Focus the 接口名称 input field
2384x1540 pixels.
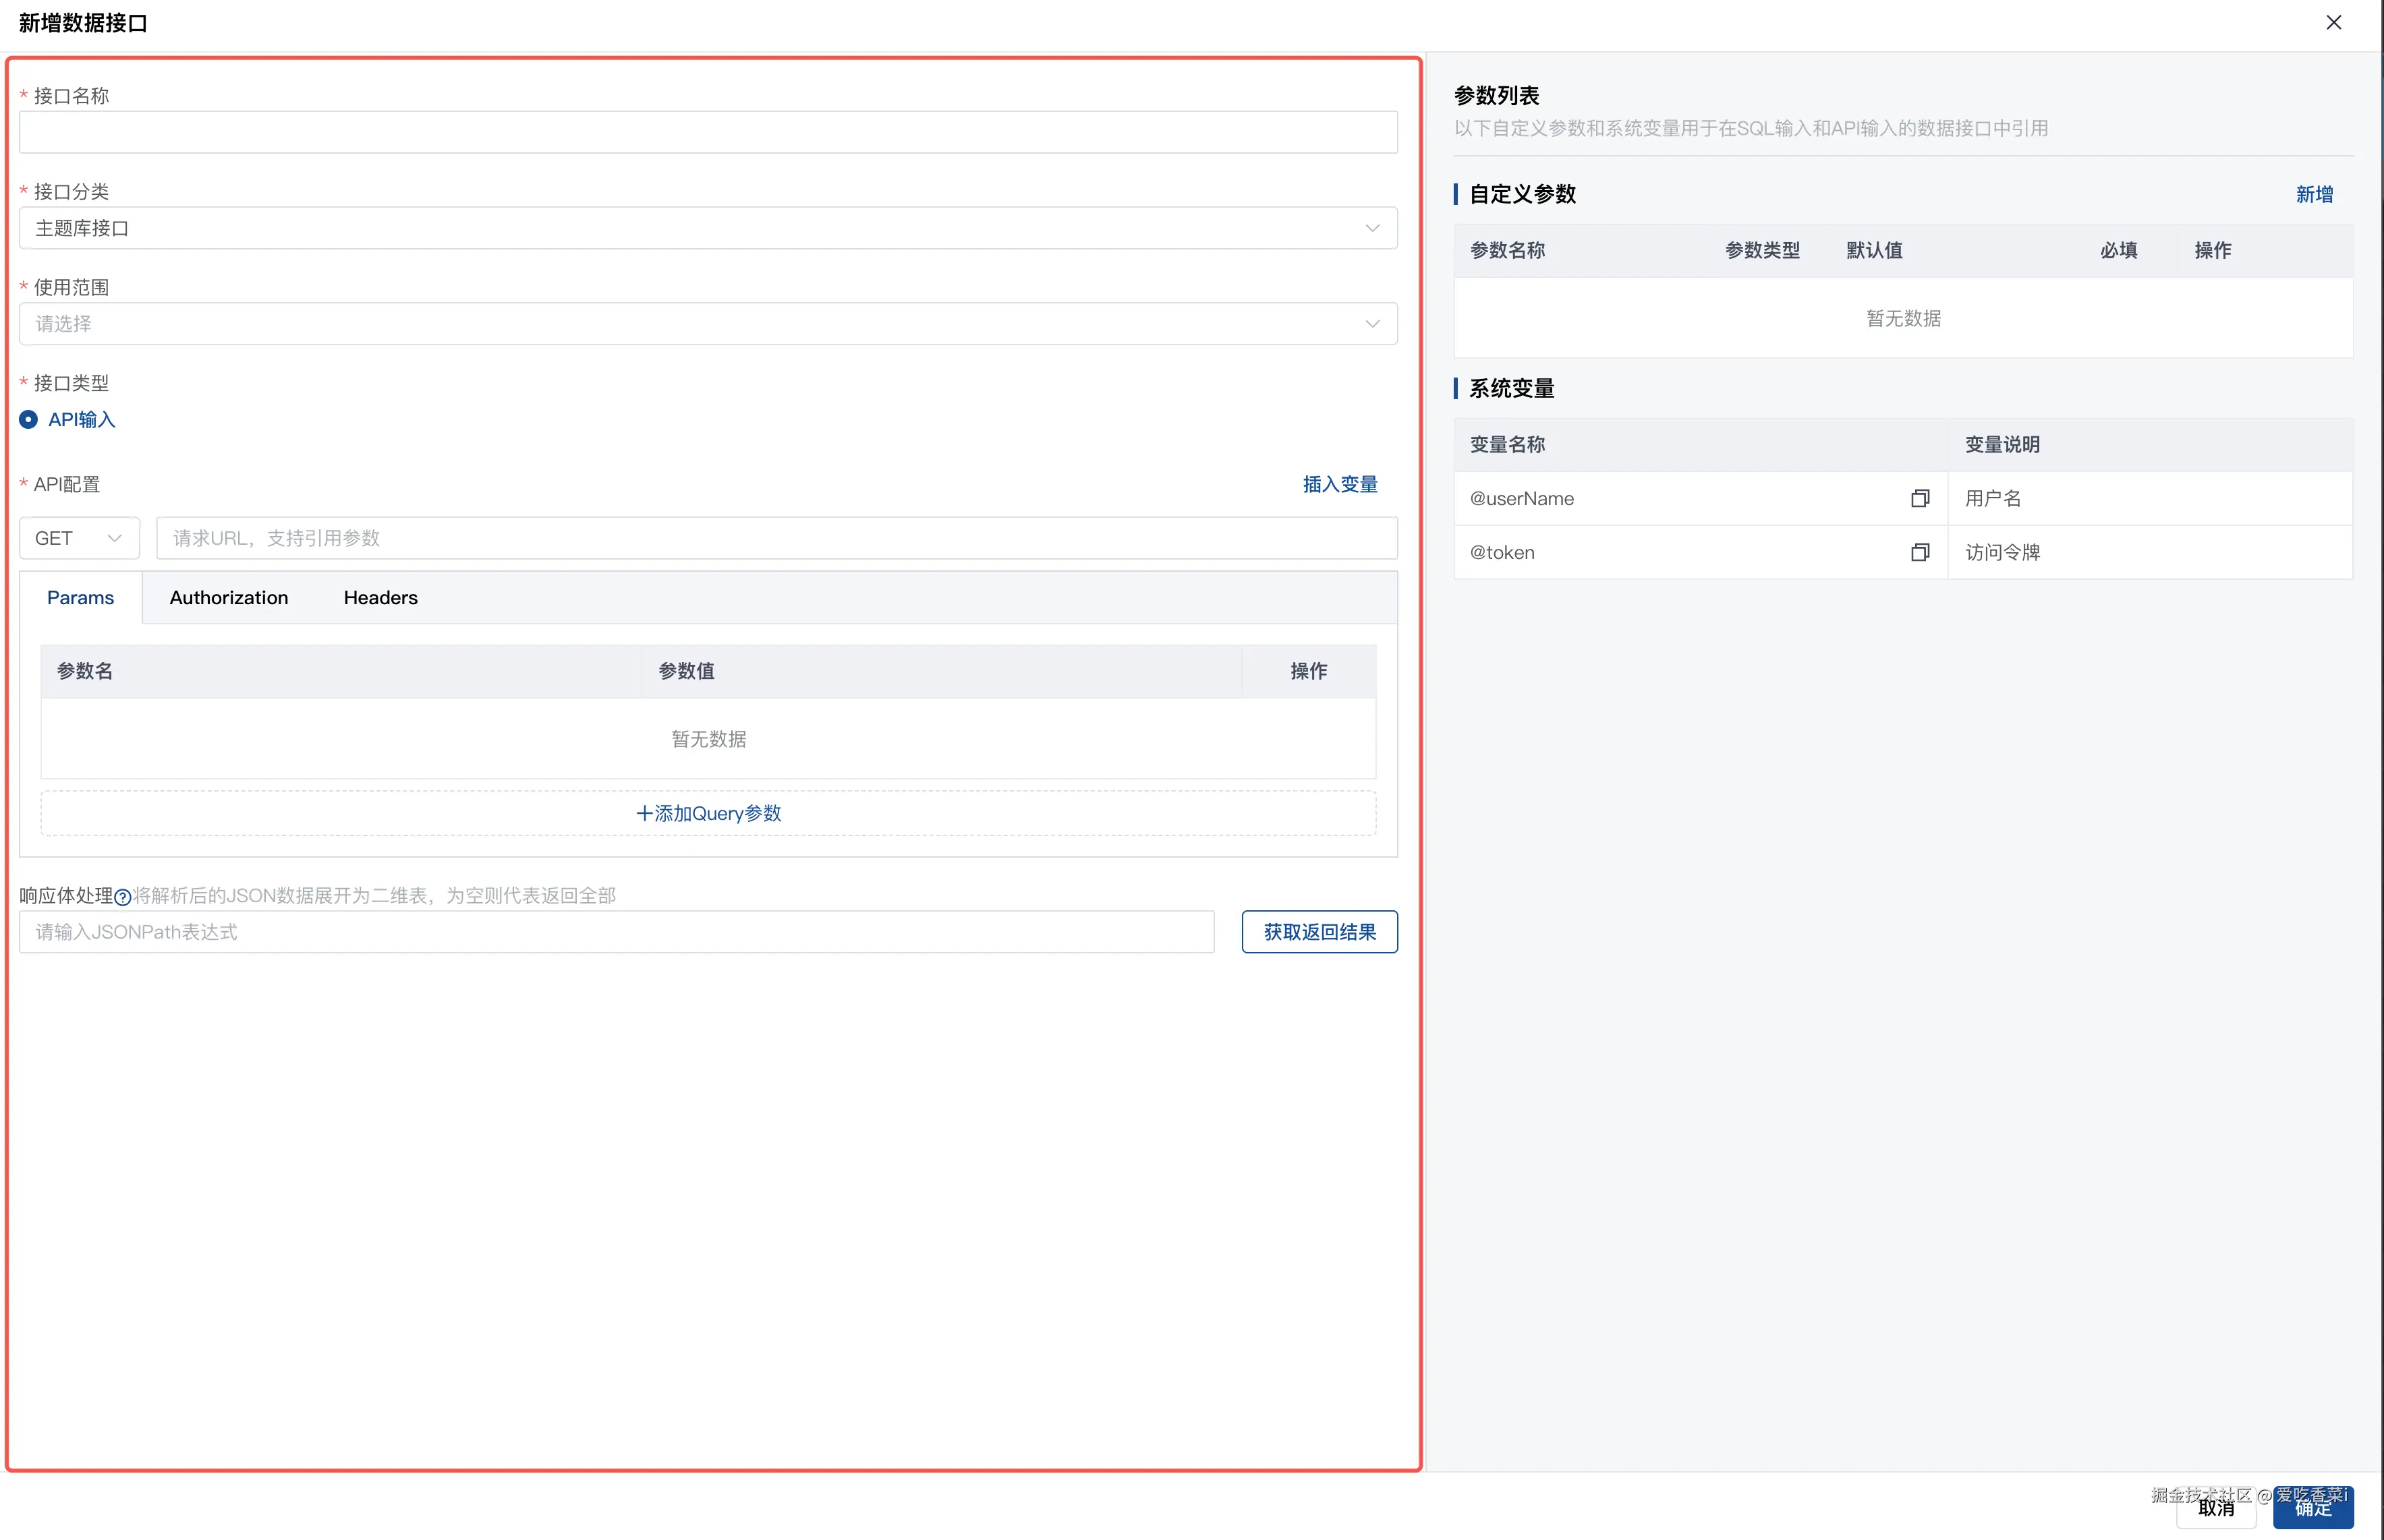(x=707, y=132)
